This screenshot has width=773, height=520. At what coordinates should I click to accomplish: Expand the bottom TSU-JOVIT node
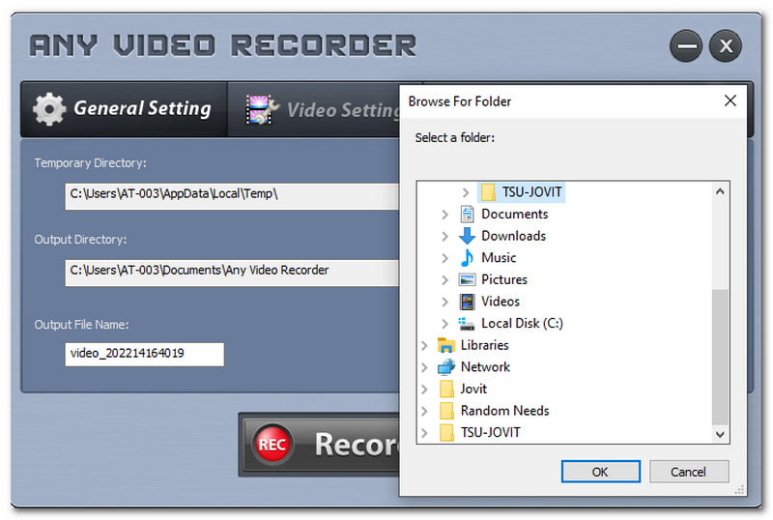[424, 433]
